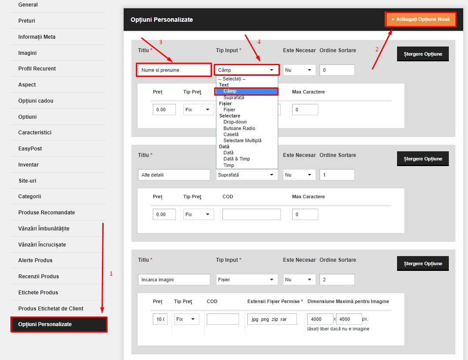Expand Tip Preț dropdown in Incarca imagini
This screenshot has height=360, width=468.
pos(186,319)
